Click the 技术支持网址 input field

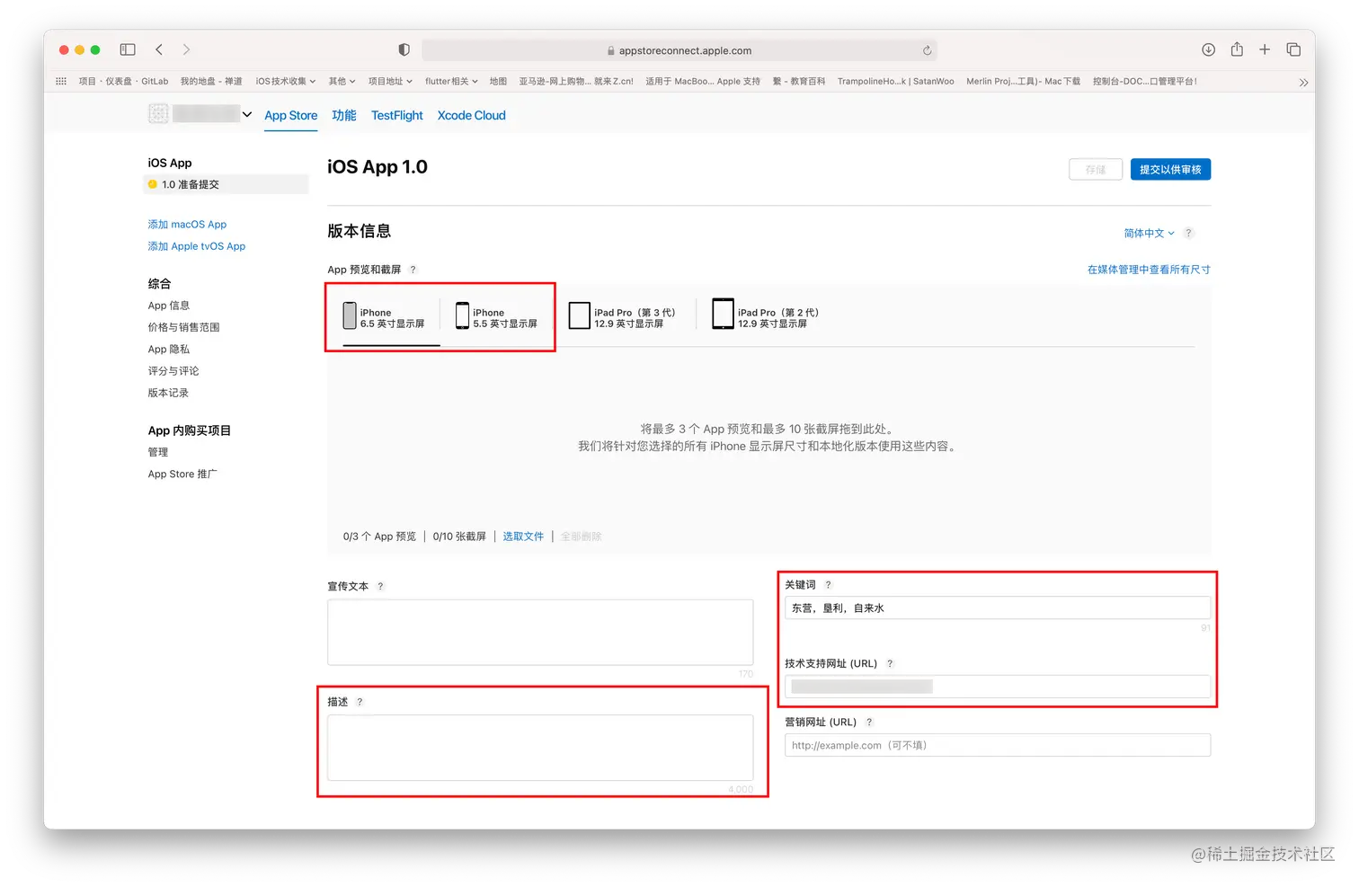coord(998,687)
